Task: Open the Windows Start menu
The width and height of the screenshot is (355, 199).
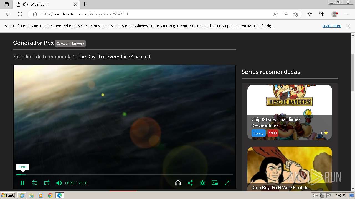Action: [8, 195]
